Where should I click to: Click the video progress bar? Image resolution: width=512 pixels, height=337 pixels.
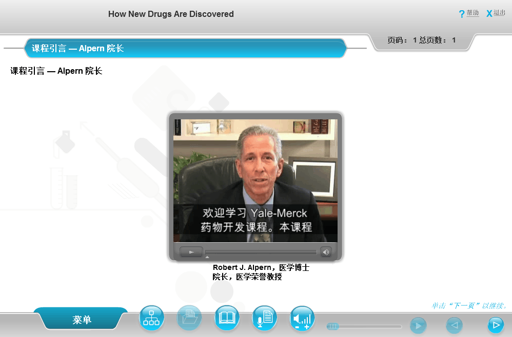(261, 252)
